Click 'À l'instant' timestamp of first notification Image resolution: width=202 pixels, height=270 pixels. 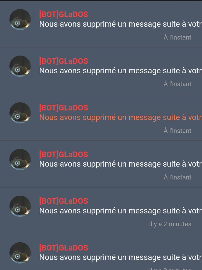tap(178, 37)
